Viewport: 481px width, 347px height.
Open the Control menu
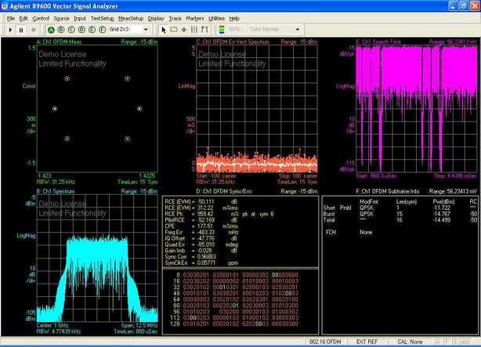click(41, 19)
